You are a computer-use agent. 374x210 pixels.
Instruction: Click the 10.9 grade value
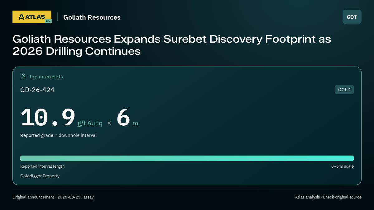click(x=48, y=118)
